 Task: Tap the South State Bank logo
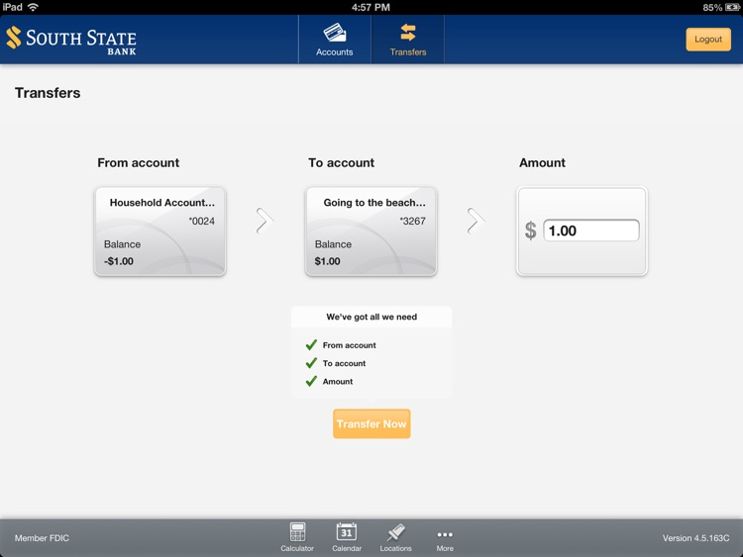click(71, 40)
